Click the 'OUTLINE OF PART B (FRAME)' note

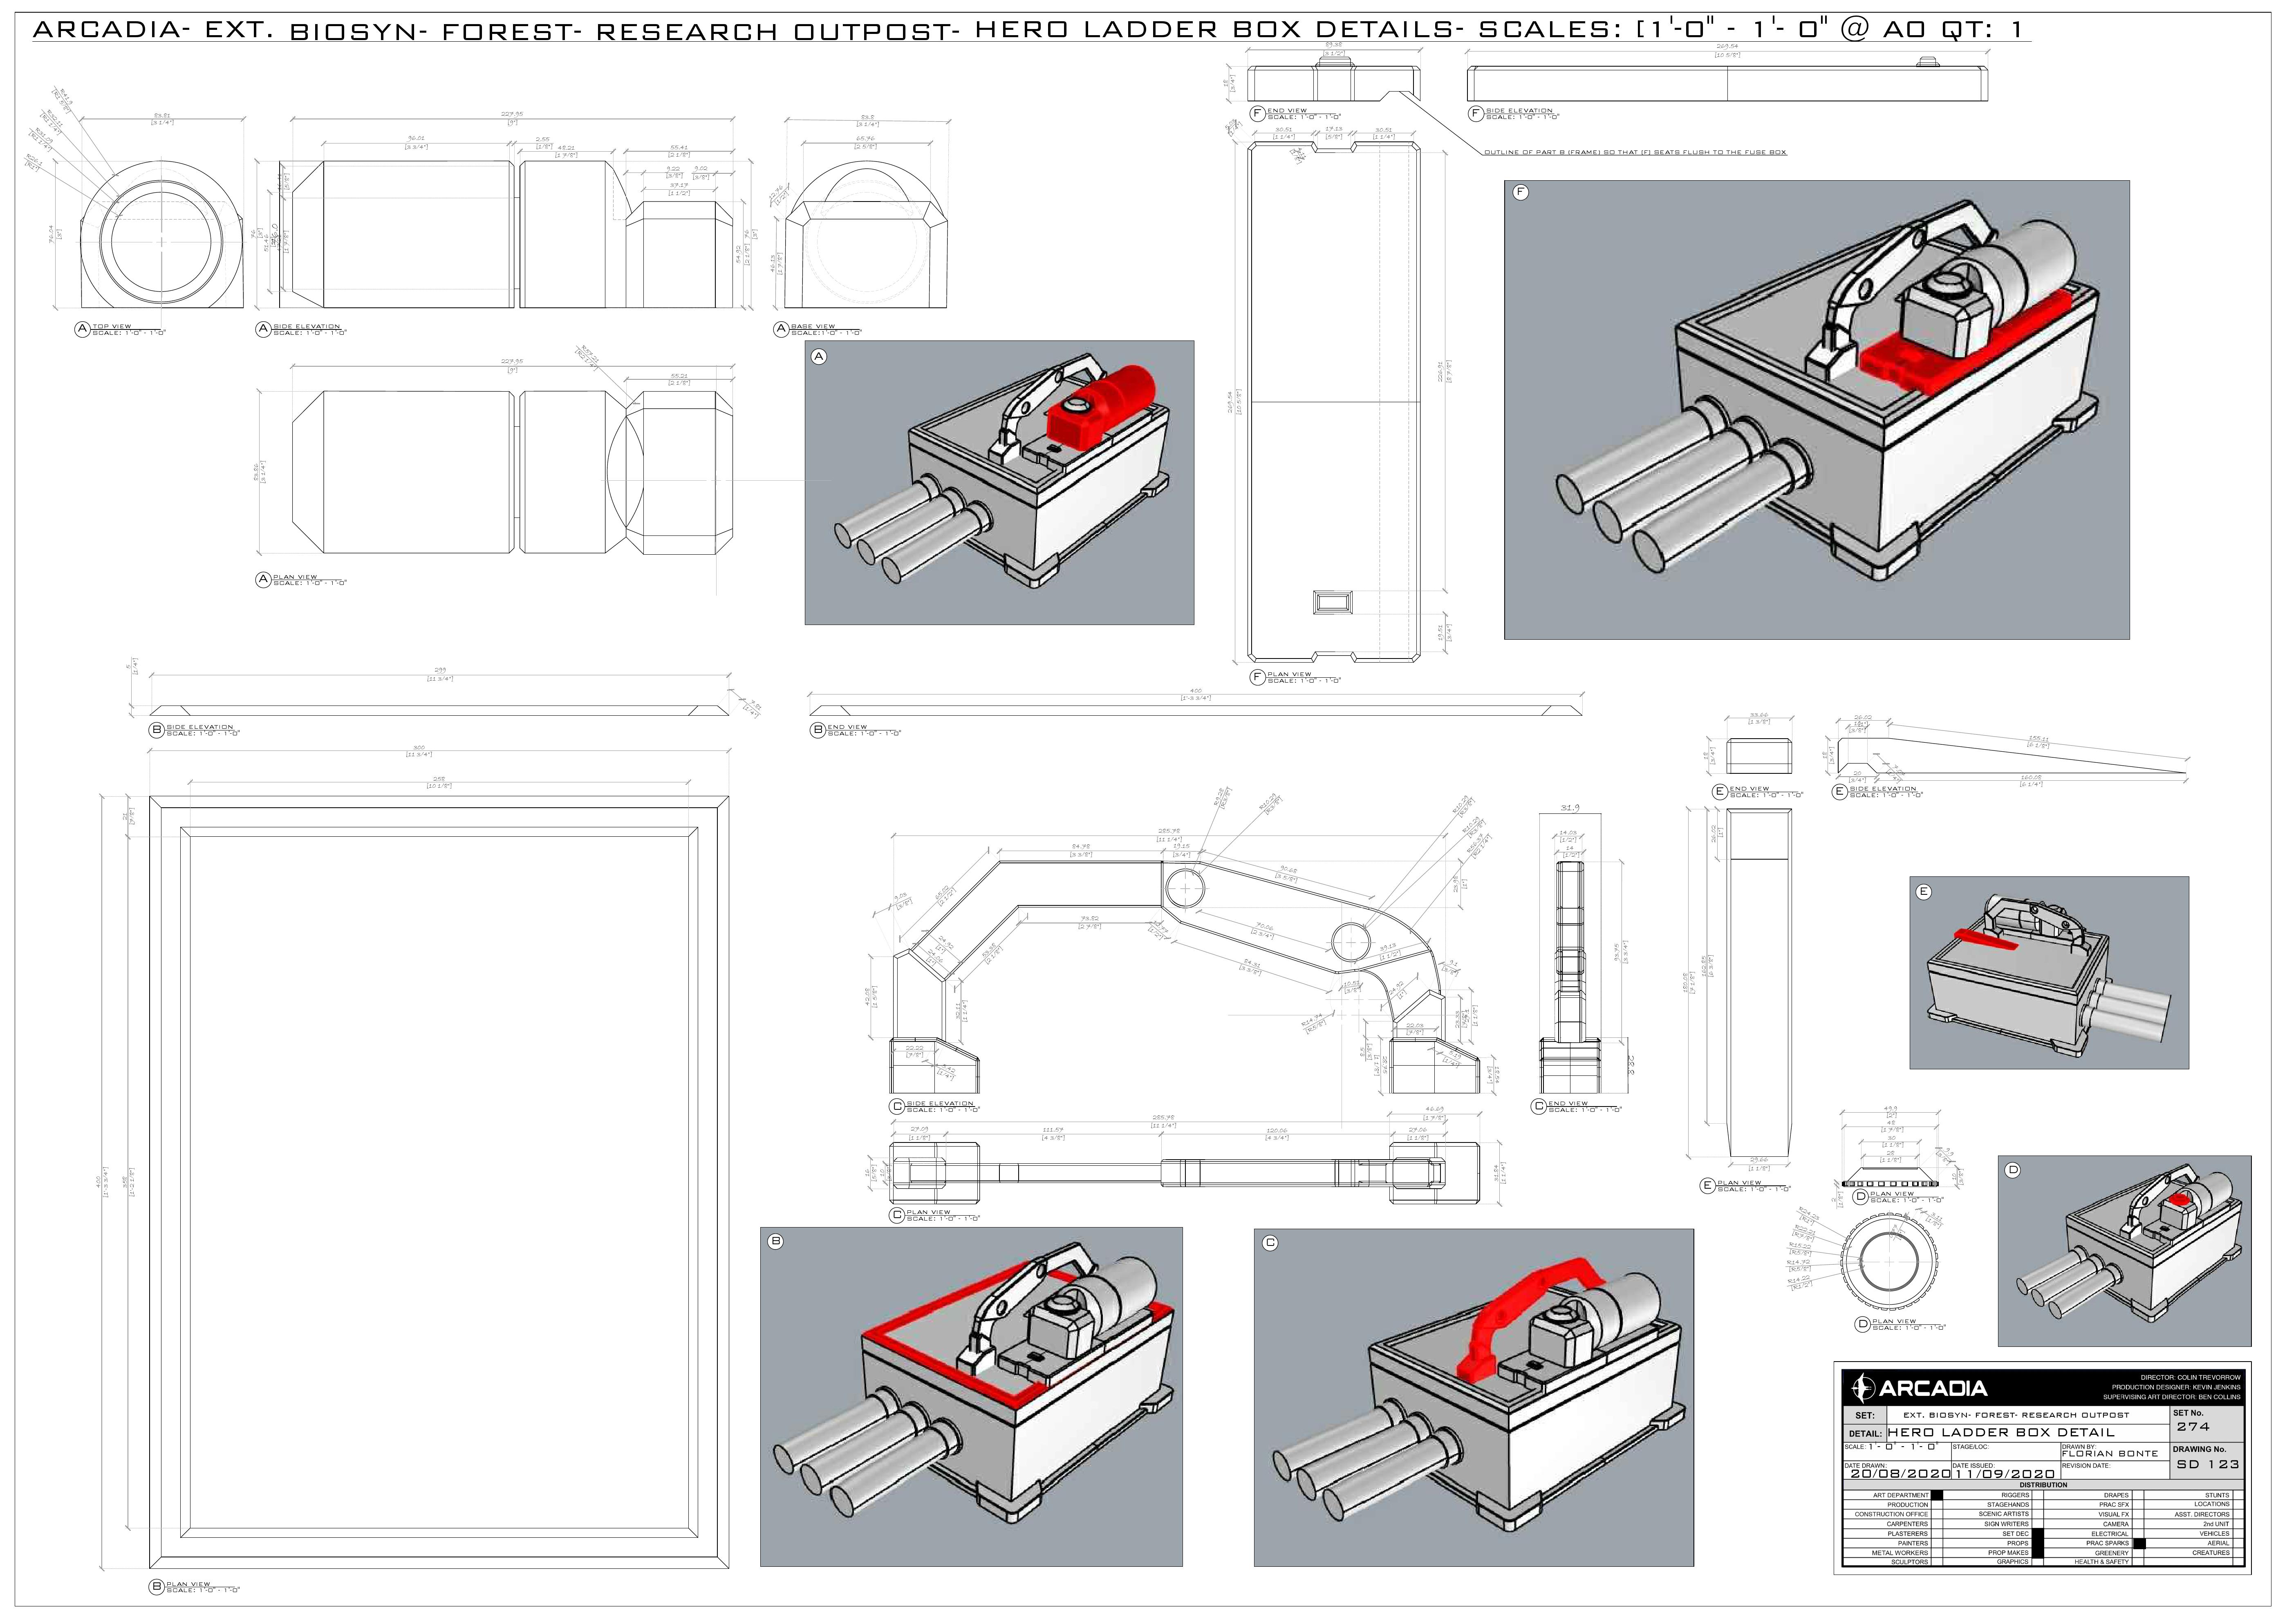(x=1635, y=153)
